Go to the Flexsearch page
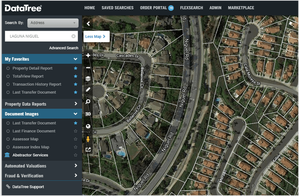 pos(191,8)
